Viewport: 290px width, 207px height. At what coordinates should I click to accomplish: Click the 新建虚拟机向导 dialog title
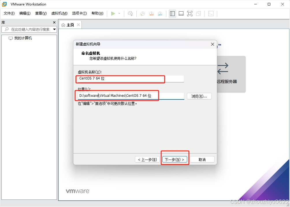88,44
